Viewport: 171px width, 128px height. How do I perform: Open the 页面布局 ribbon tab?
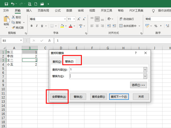(43, 11)
